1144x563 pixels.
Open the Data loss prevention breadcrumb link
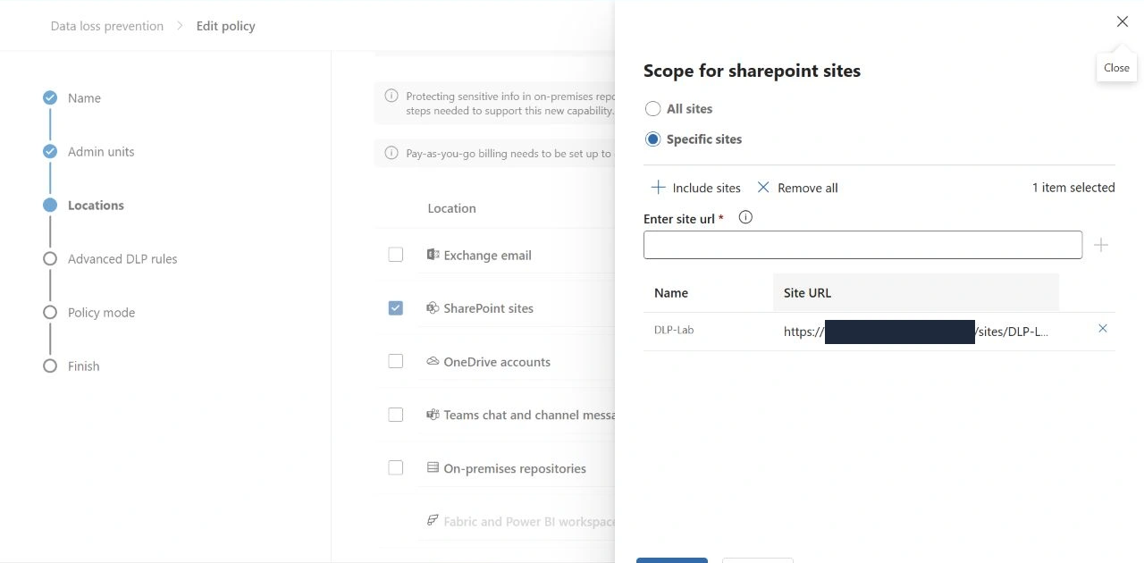[107, 26]
